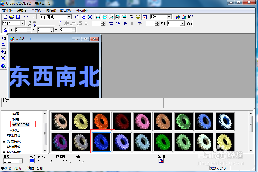The image size is (258, 172).
Task: Open the 编辑(E) menu
Action: [22, 11]
